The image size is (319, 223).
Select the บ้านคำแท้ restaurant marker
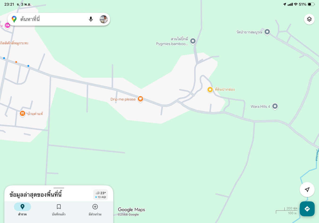click(23, 114)
